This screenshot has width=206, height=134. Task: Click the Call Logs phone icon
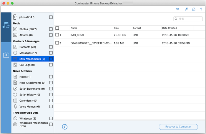point(15,65)
